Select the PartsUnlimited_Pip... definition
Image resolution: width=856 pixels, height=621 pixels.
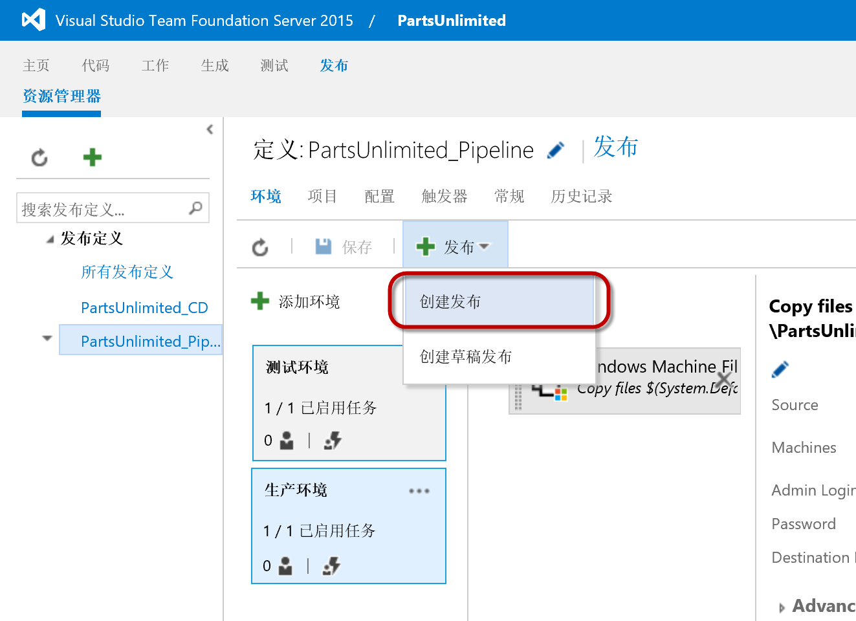[x=141, y=340]
